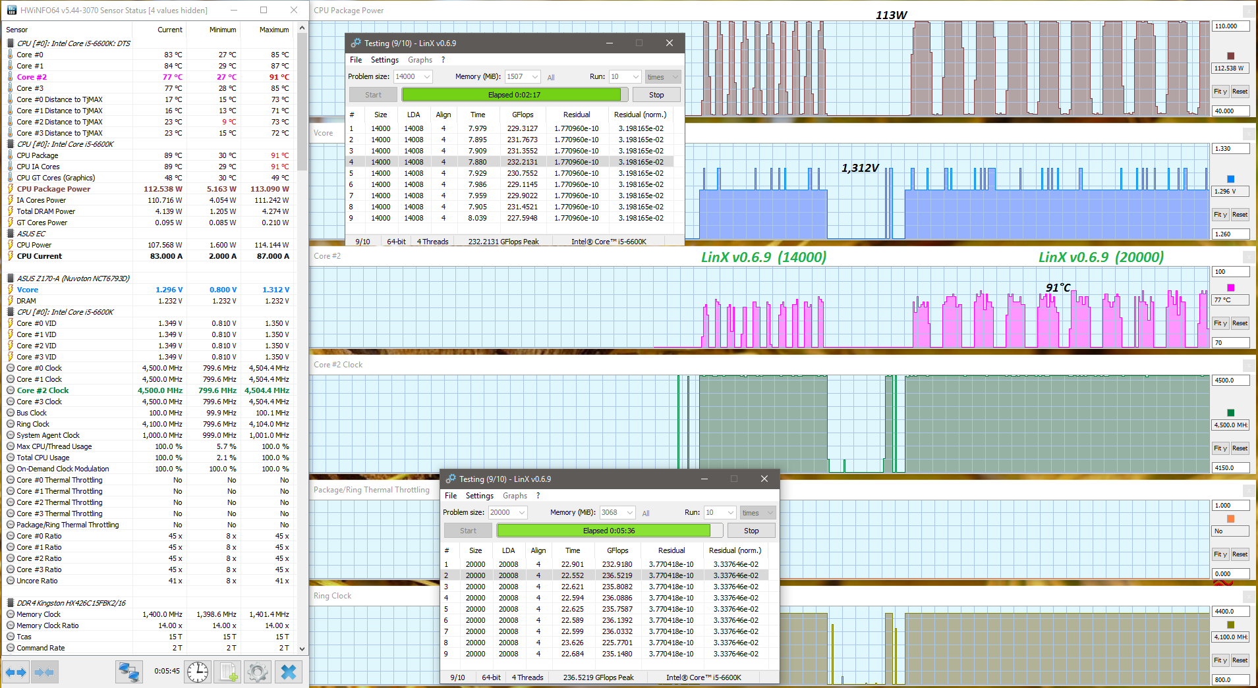This screenshot has height=688, width=1258.
Task: Click Fit y on the Core #2 Clock graph
Action: coord(1220,448)
